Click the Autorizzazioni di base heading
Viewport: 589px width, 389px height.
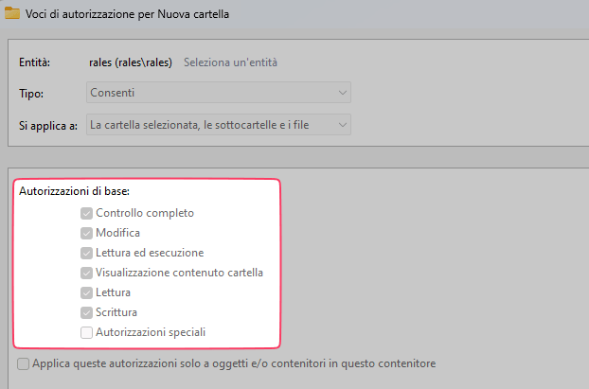tap(75, 191)
